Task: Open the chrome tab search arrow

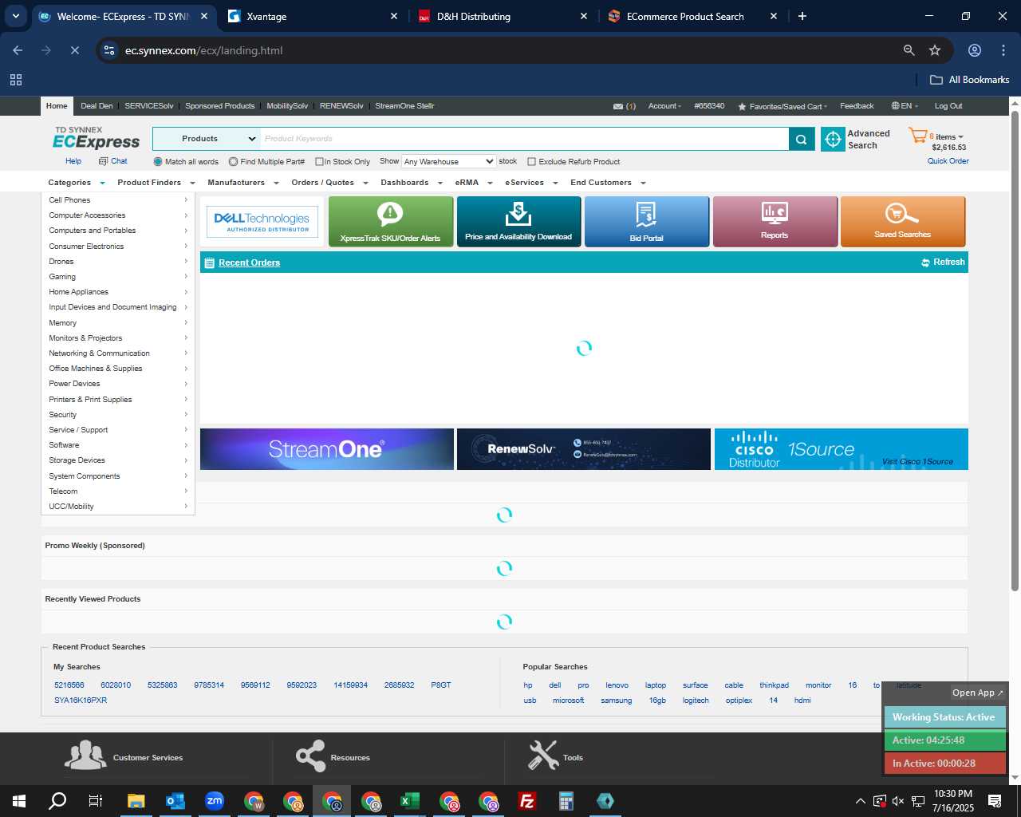Action: (x=16, y=16)
